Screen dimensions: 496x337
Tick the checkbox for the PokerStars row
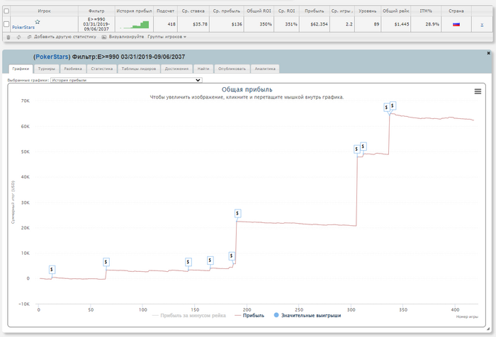6,24
